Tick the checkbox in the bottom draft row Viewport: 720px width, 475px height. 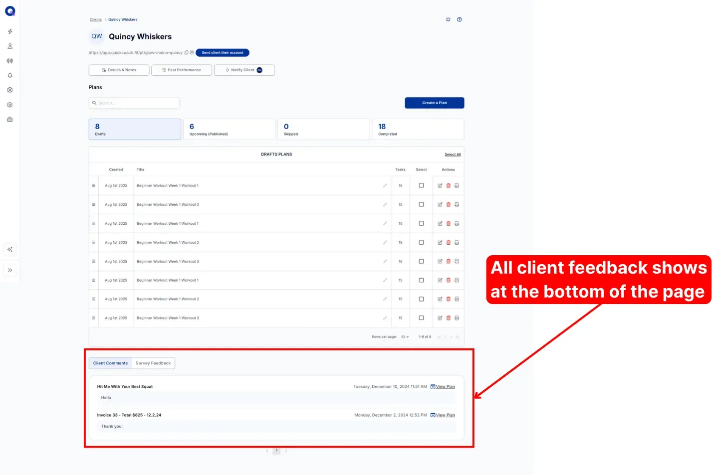(x=421, y=318)
